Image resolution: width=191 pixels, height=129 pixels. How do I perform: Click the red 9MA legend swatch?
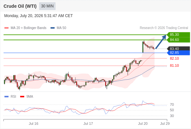tap(22, 97)
